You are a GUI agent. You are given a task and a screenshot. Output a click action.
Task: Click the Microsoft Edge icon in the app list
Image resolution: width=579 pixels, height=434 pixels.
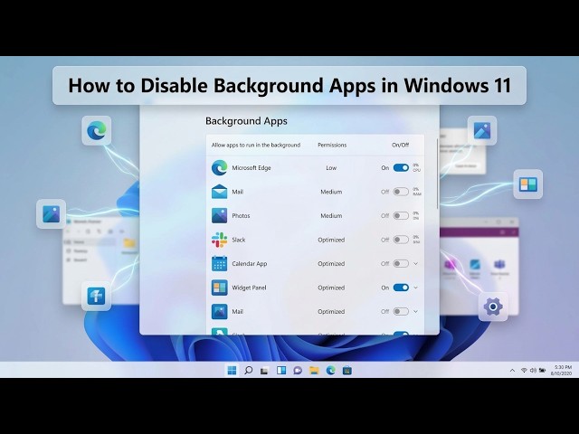click(219, 168)
